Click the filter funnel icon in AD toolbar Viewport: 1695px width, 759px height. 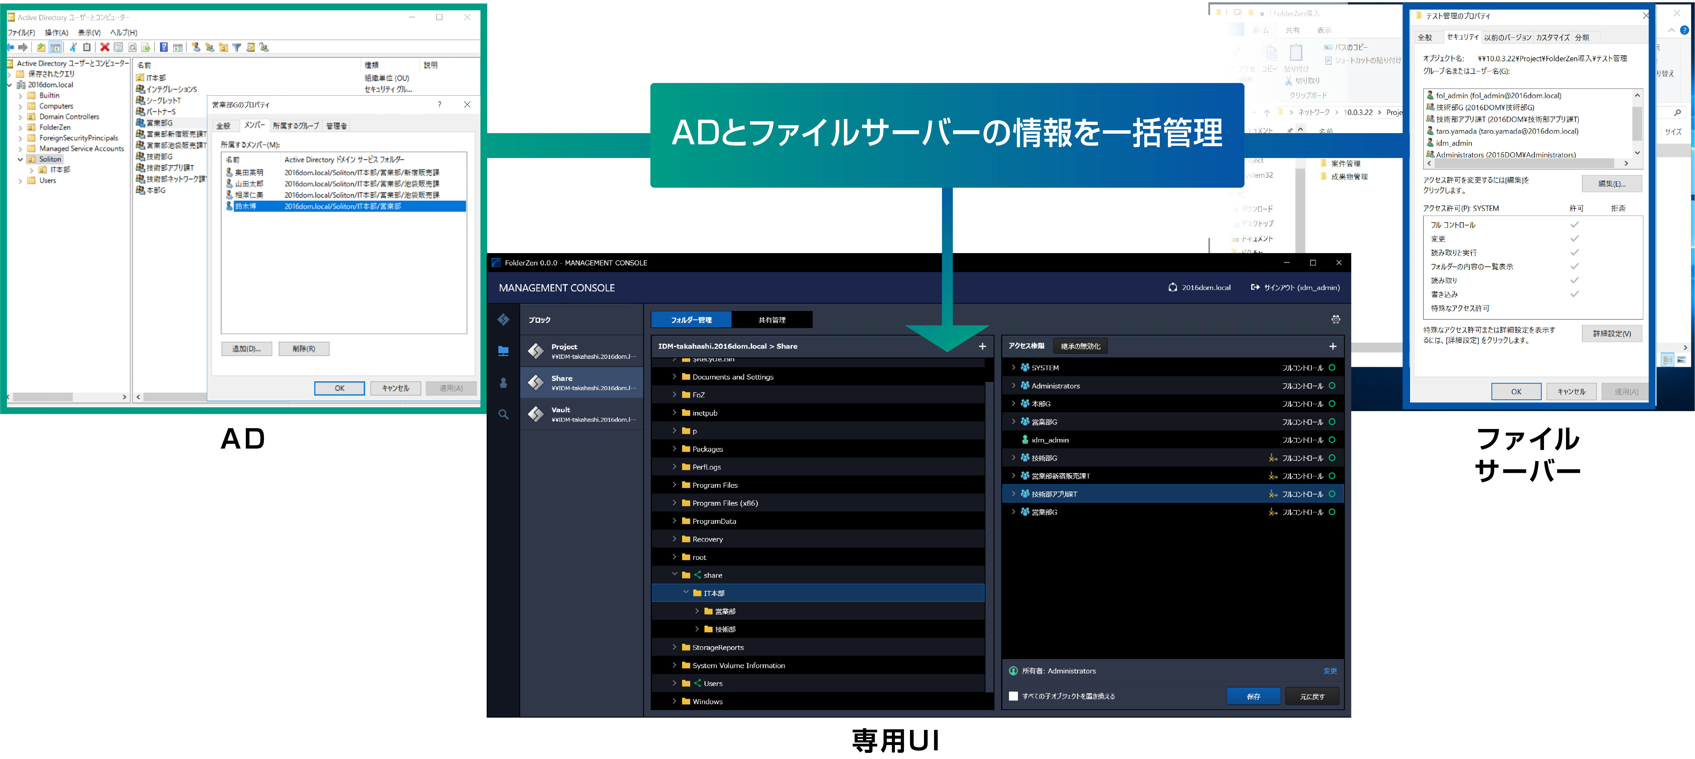tap(237, 47)
